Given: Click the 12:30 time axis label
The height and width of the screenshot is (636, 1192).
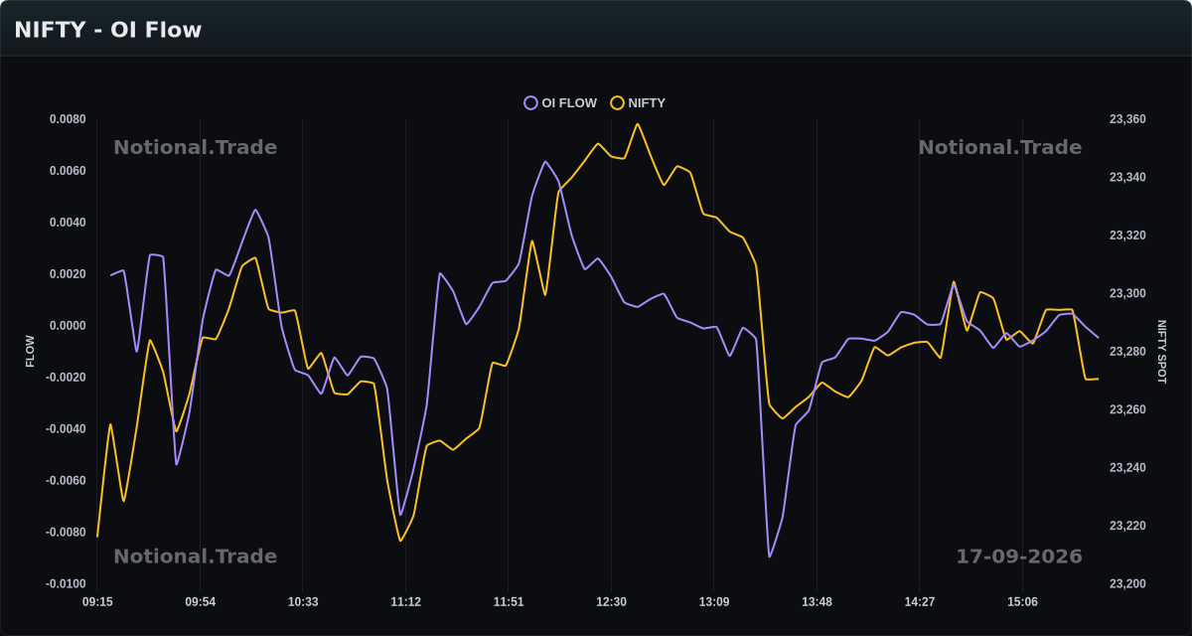Looking at the screenshot, I should [611, 602].
